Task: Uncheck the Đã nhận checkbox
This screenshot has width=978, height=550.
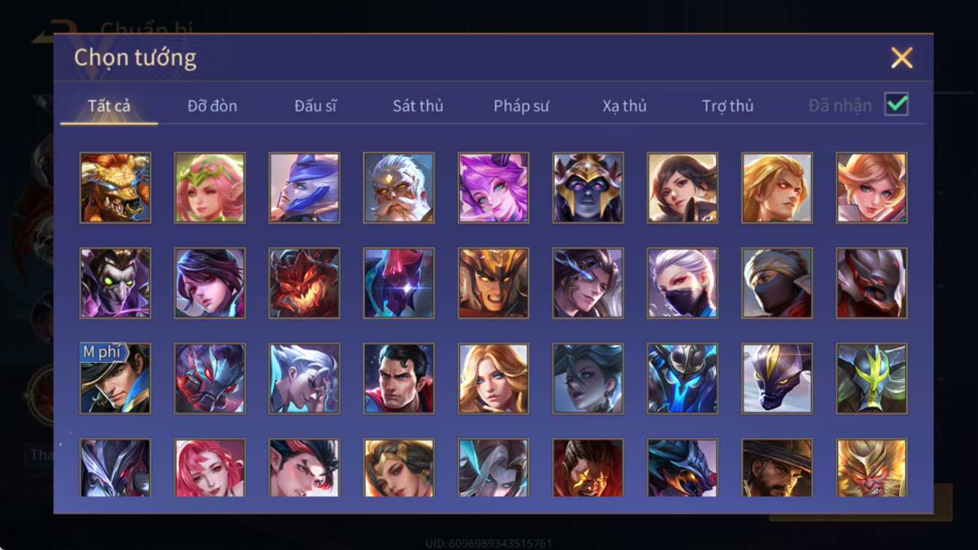Action: (x=897, y=104)
